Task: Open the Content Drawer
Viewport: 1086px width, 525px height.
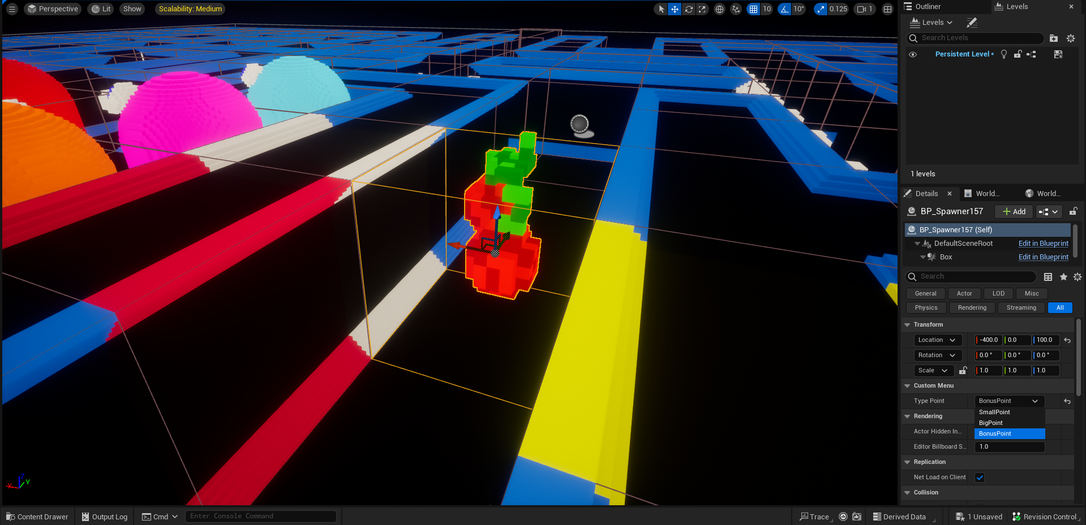Action: [x=37, y=517]
